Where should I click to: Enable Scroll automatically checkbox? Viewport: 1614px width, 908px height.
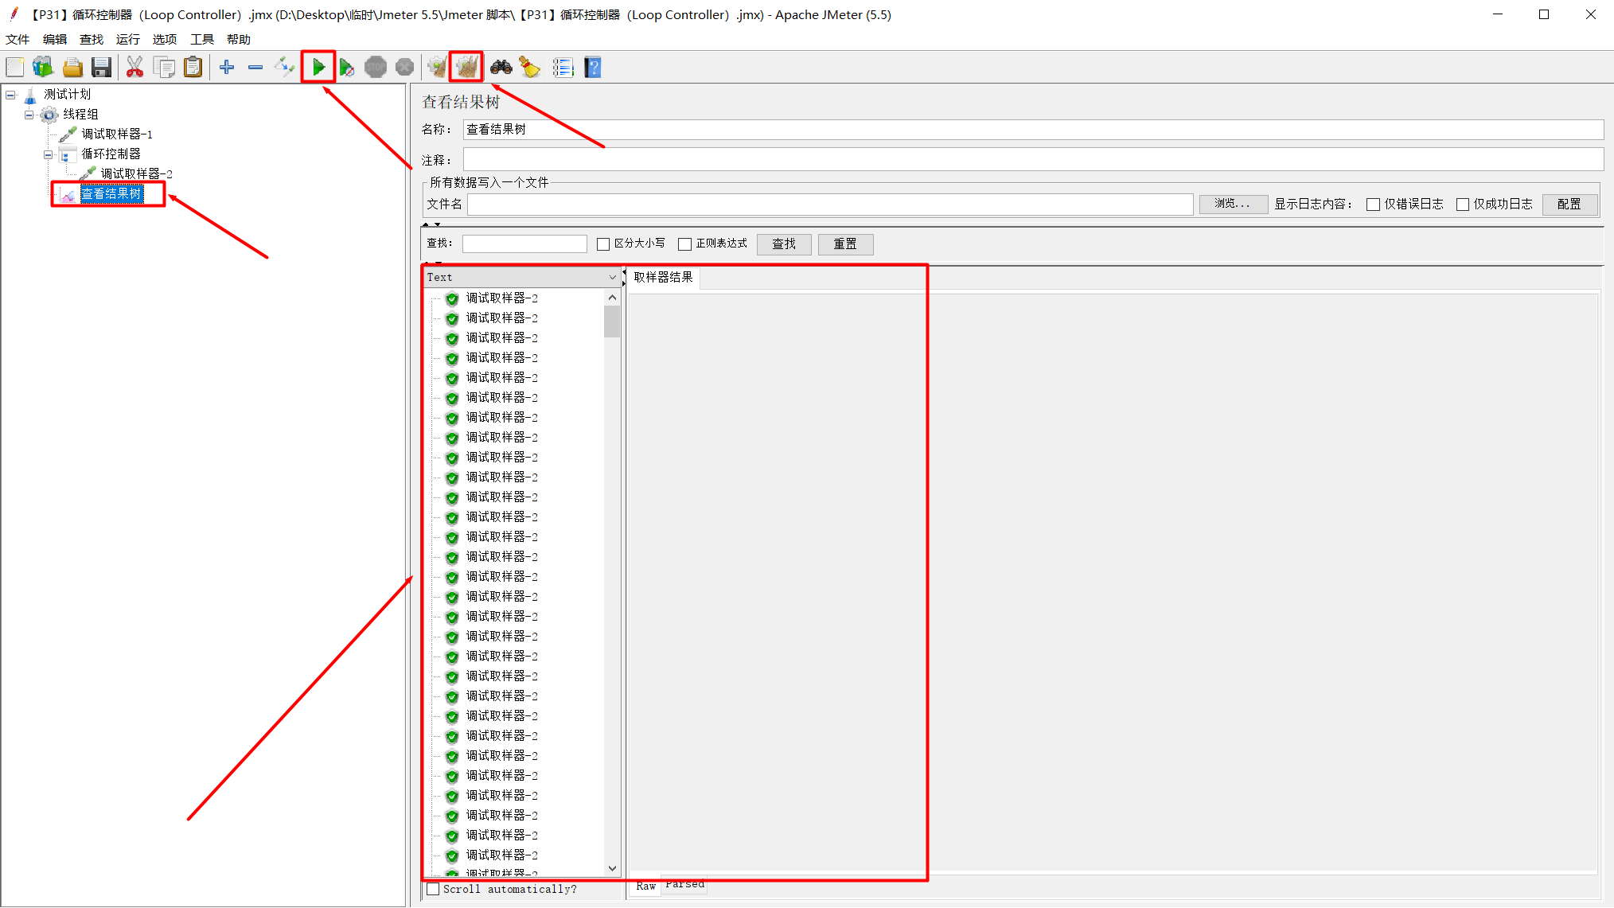click(433, 889)
